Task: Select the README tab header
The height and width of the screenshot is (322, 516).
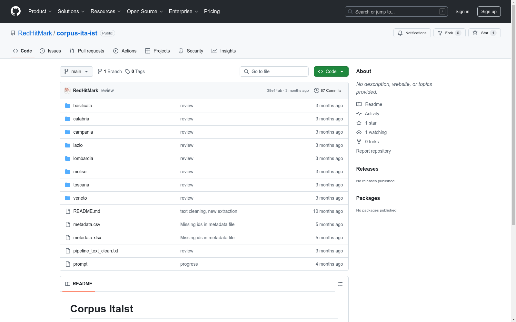Action: [x=79, y=284]
